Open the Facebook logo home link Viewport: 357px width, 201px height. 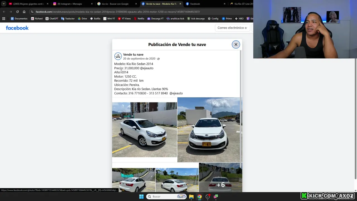[17, 28]
